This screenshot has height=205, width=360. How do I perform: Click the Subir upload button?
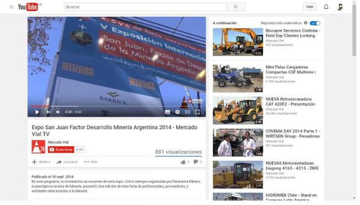(x=310, y=7)
